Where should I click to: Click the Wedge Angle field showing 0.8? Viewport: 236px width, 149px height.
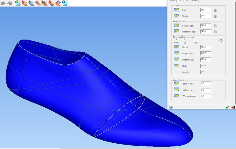206,96
